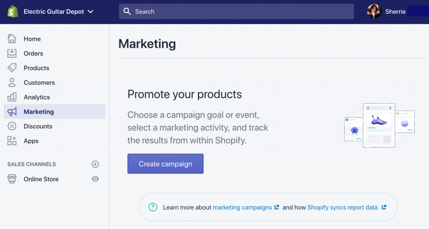The image size is (429, 229).
Task: Click the Orders inbox icon
Action: tap(12, 53)
